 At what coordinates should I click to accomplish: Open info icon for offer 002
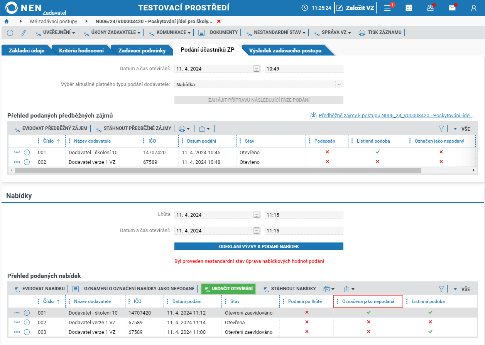click(27, 322)
